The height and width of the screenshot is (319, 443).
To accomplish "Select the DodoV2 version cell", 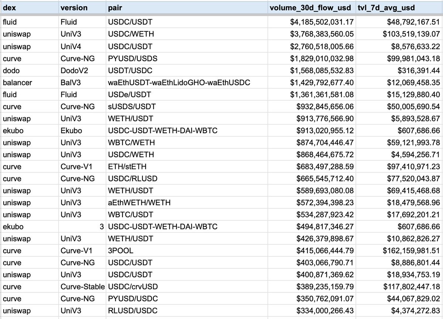I will (x=82, y=71).
